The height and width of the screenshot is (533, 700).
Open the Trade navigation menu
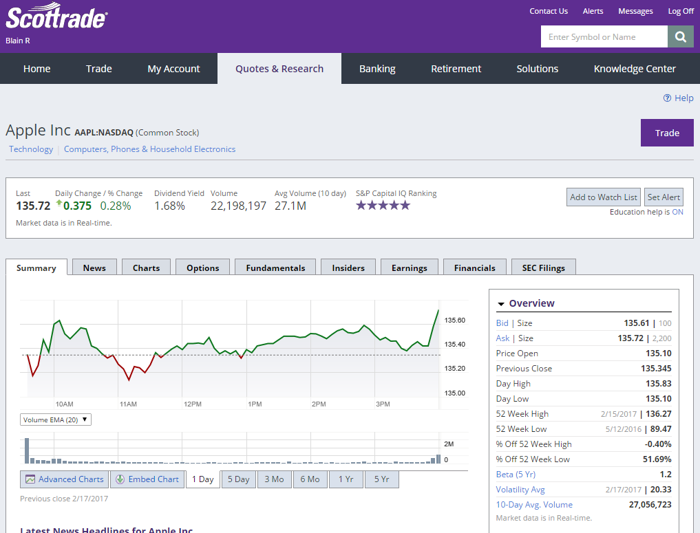[98, 69]
